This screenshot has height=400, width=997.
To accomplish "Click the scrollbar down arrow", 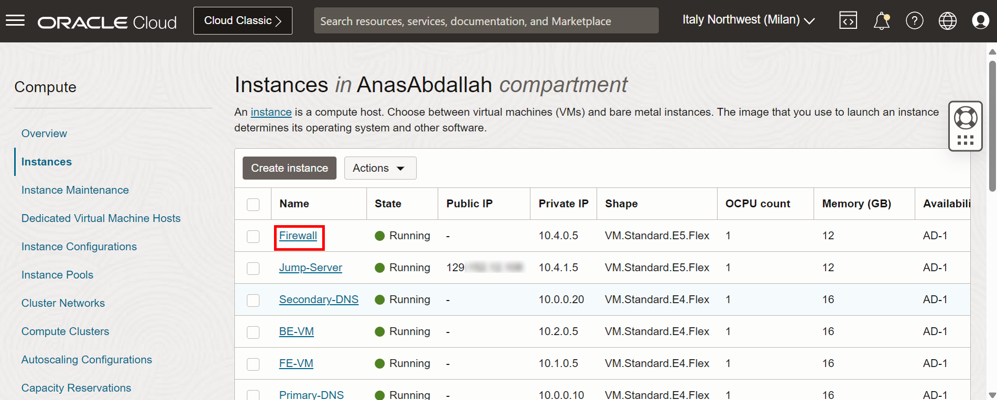I will tap(992, 395).
